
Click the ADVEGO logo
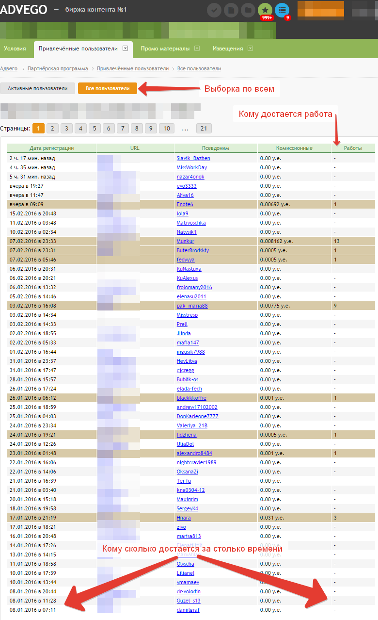[23, 10]
